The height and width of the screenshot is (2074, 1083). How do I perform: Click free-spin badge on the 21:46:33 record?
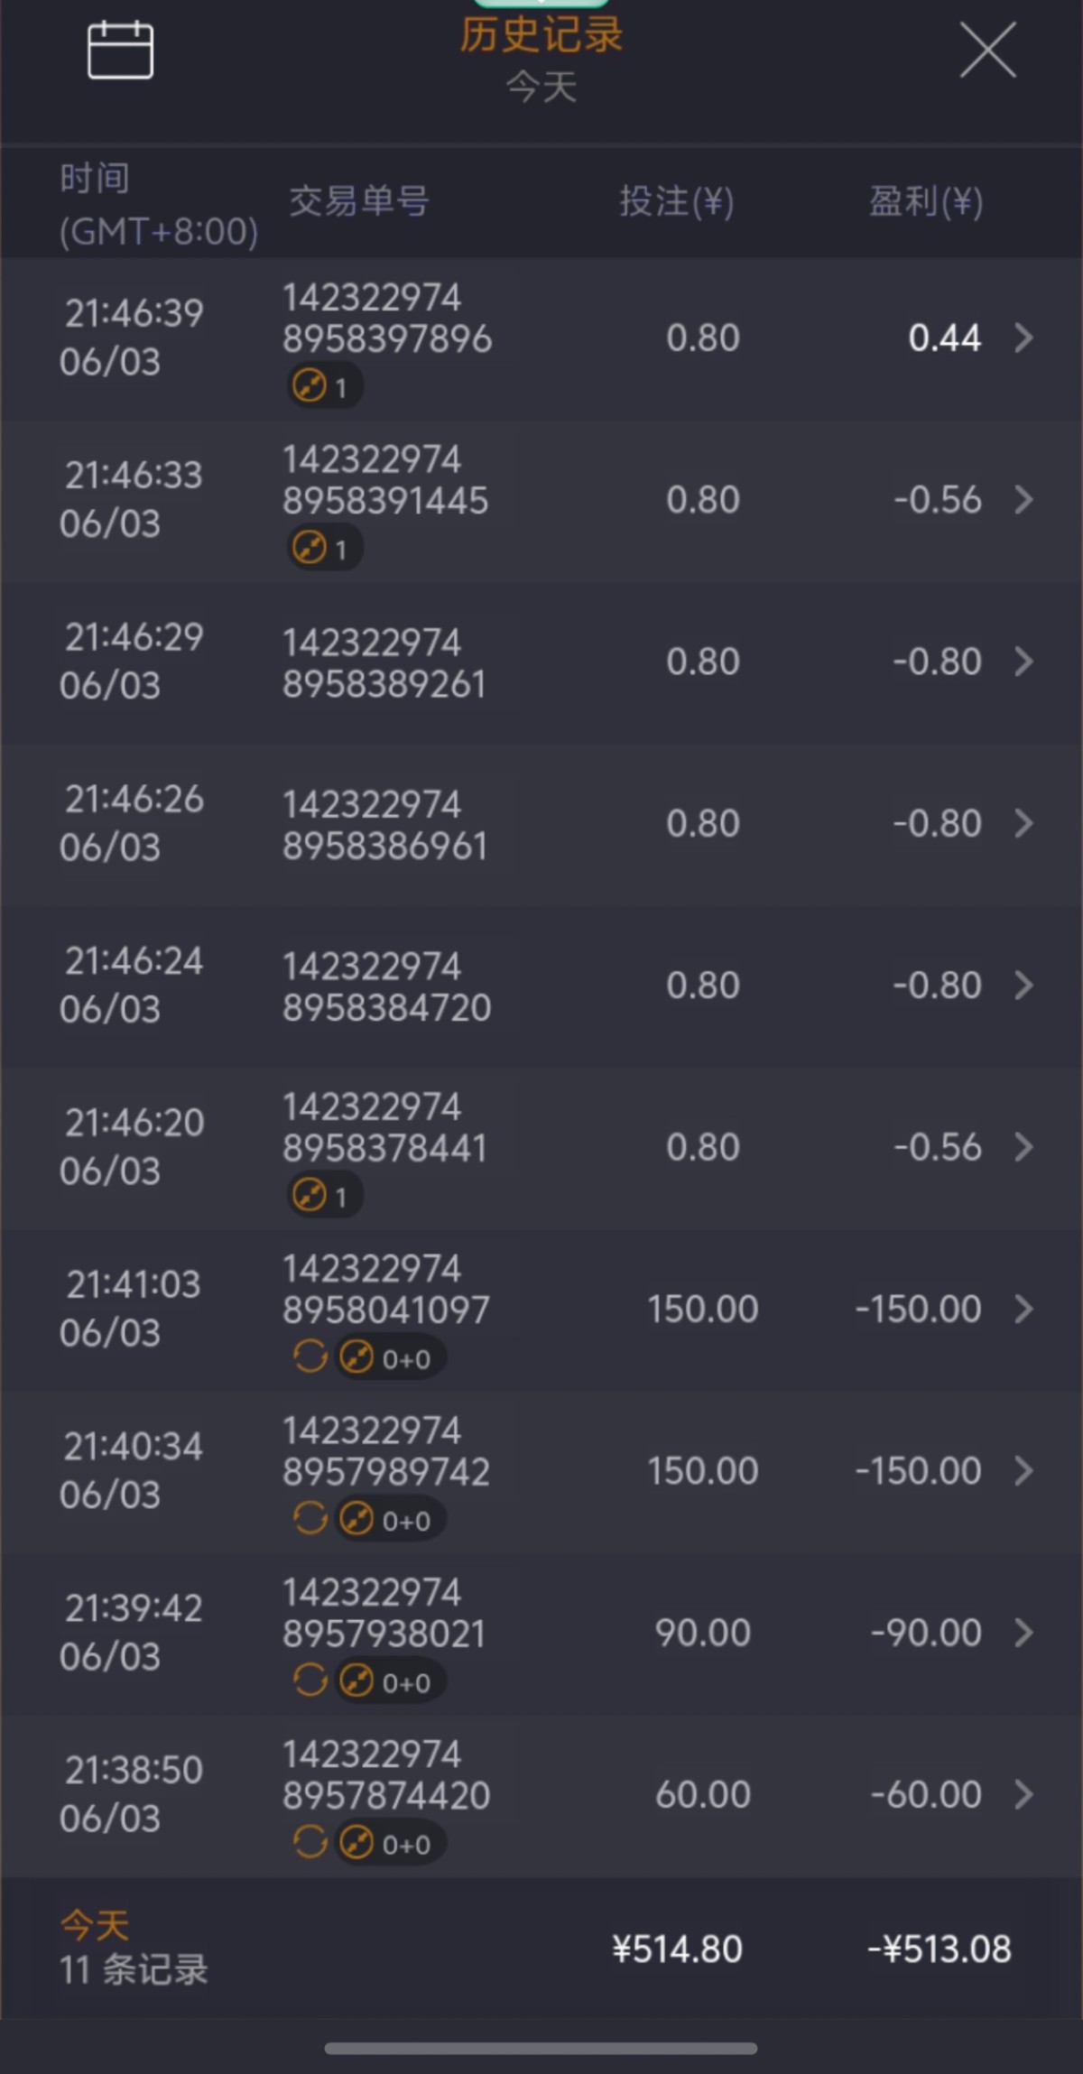324,548
